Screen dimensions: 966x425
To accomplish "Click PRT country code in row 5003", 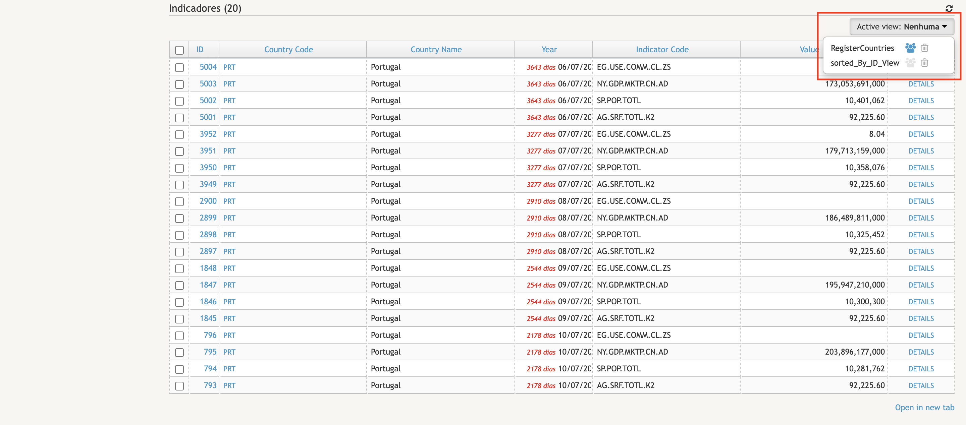I will pos(229,84).
